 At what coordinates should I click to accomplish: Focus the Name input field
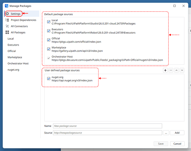[108, 126]
